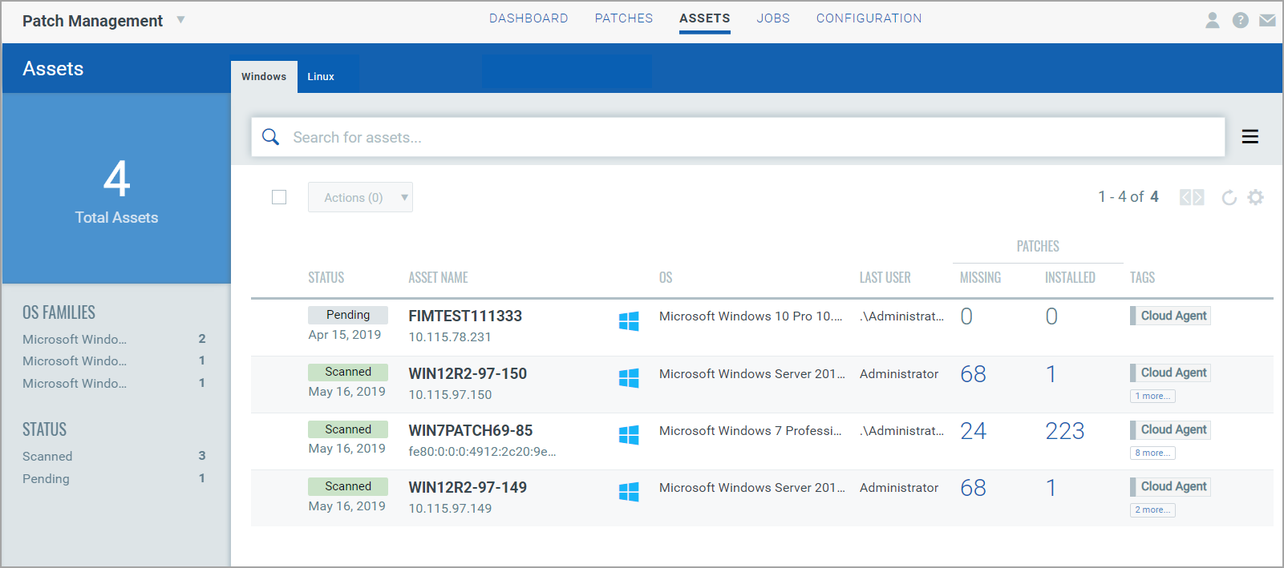
Task: Click Cloud Agent tag for FIMTEST111333
Action: [x=1170, y=316]
